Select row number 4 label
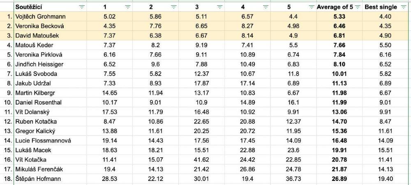The height and width of the screenshot is (185, 411). pos(7,45)
